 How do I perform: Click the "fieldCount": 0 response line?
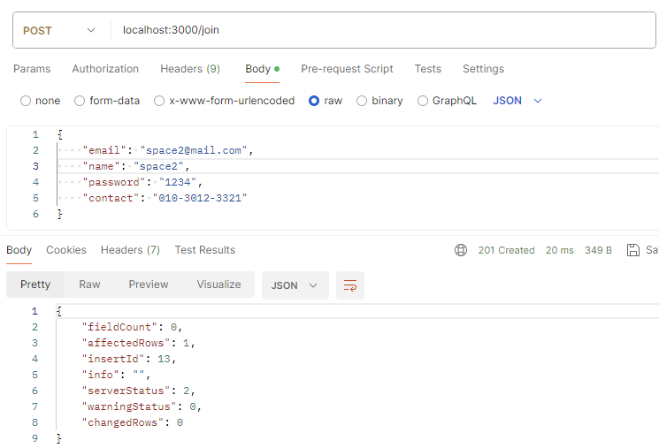(132, 327)
